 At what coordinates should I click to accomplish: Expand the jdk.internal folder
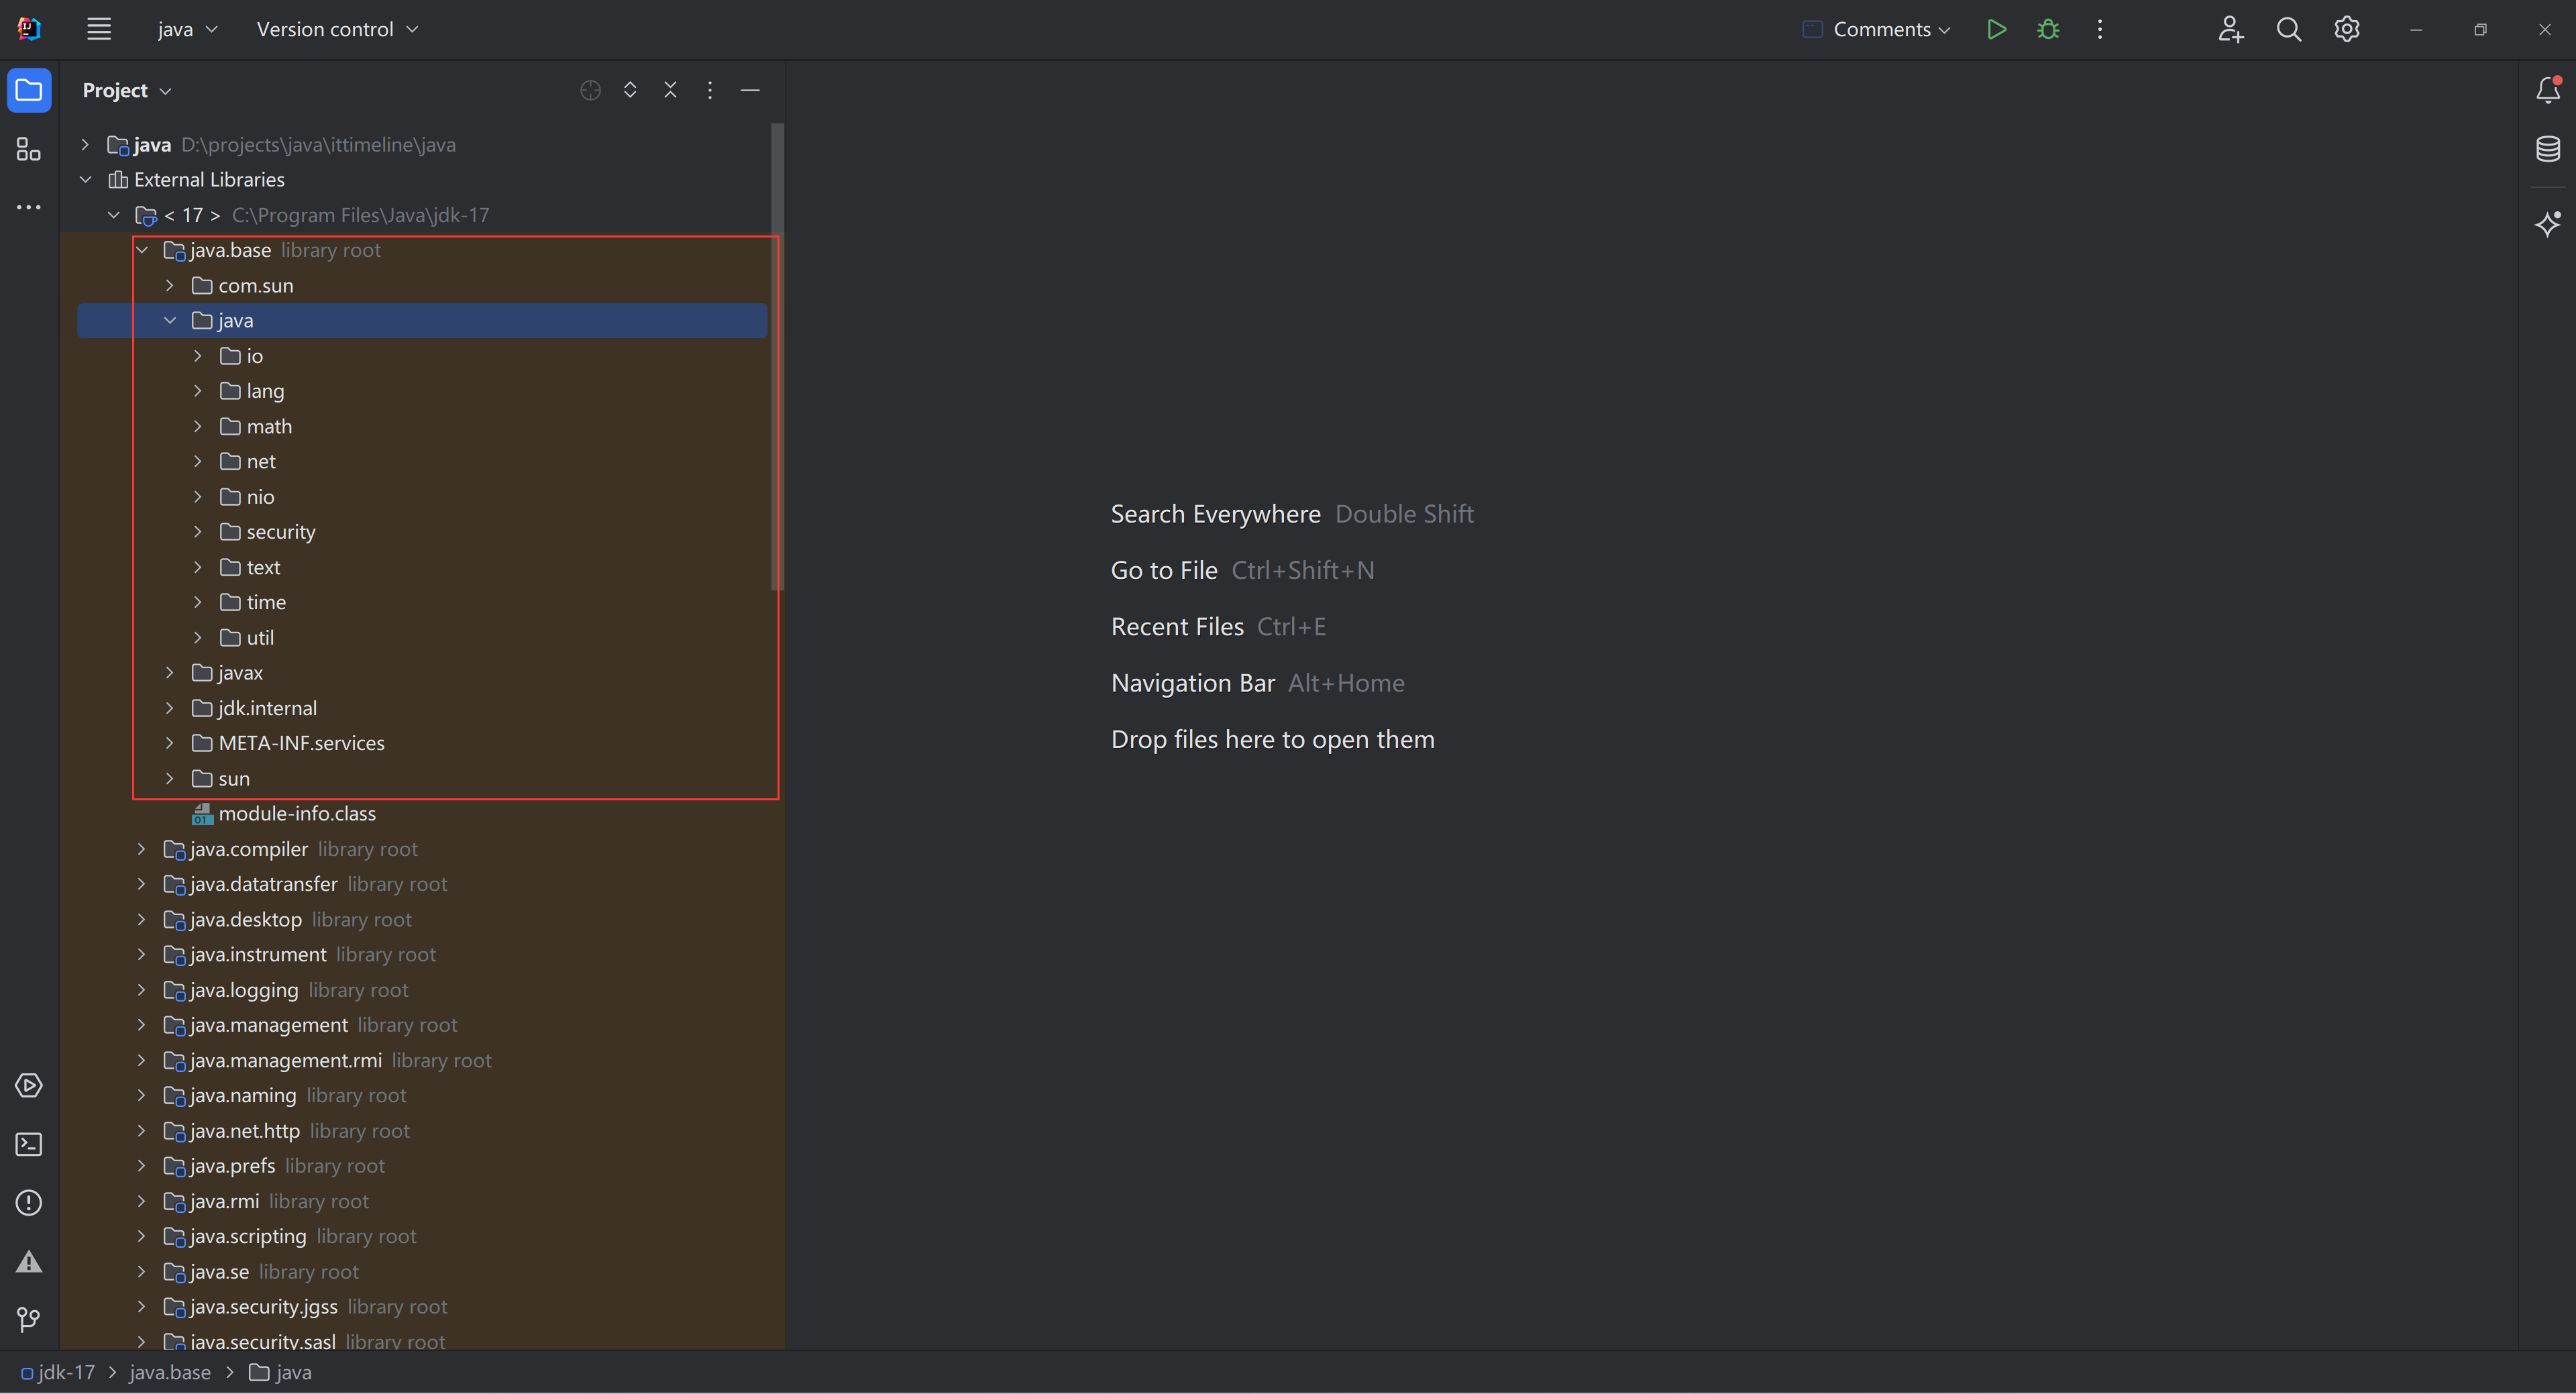point(170,708)
